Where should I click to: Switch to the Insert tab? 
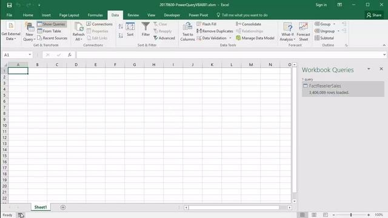pyautogui.click(x=46, y=15)
